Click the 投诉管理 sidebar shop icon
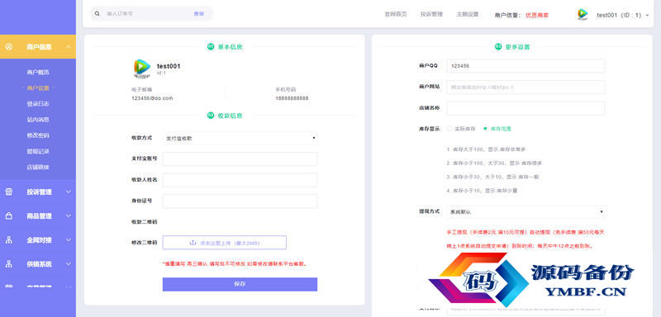This screenshot has height=317, width=661. [9, 192]
